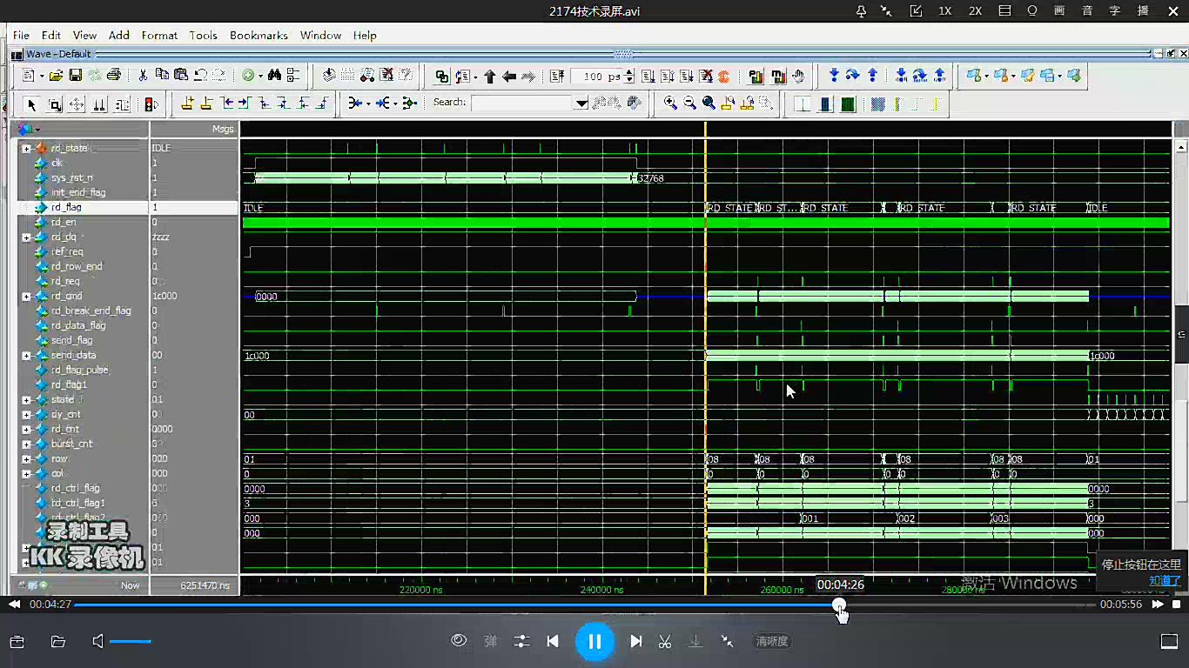This screenshot has height=668, width=1189.
Task: Activate Select Mode arrow tool
Action: click(x=32, y=104)
